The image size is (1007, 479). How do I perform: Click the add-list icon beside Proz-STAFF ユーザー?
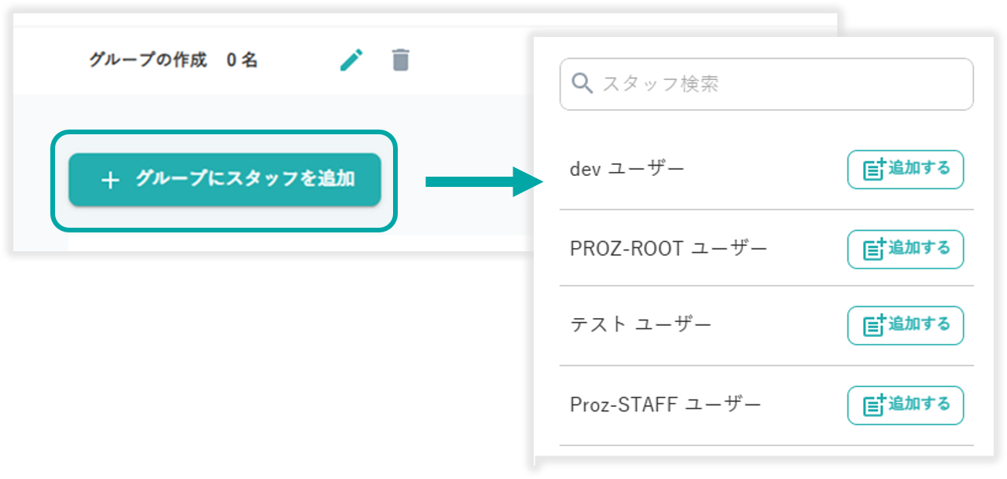pos(874,406)
